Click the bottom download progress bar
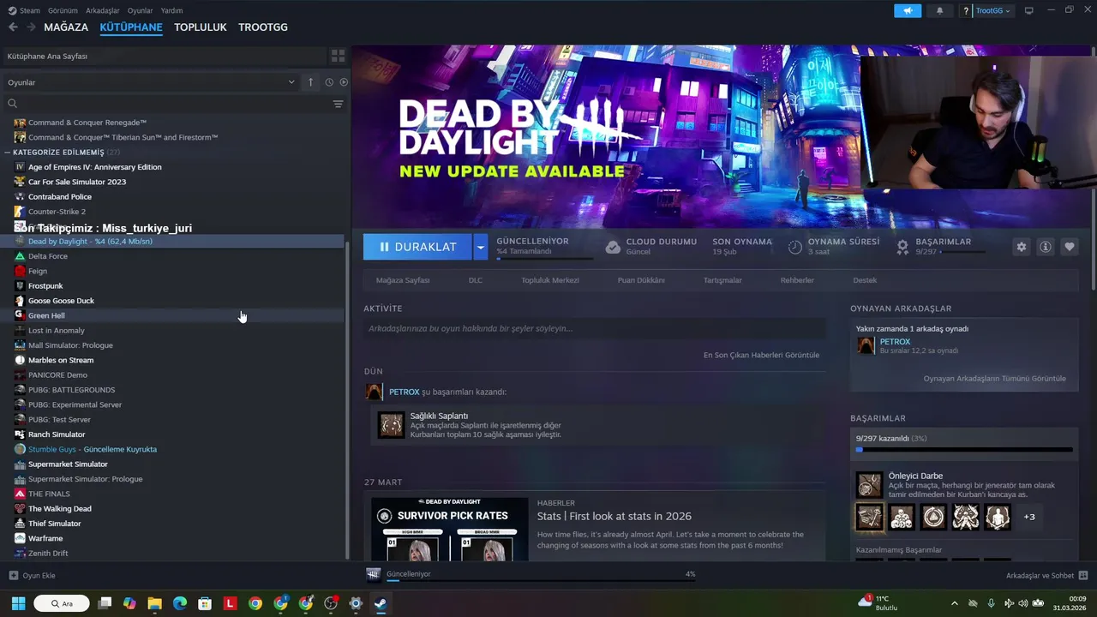This screenshot has height=617, width=1097. (540, 580)
